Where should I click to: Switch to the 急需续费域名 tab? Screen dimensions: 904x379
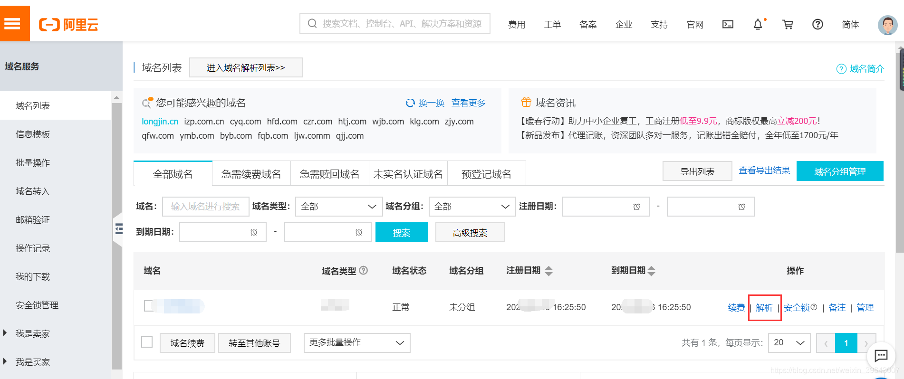pos(251,174)
